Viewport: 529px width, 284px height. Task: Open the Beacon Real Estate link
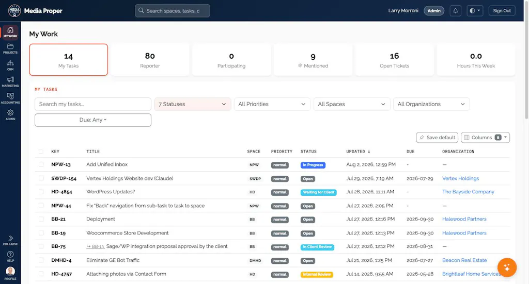[464, 260]
